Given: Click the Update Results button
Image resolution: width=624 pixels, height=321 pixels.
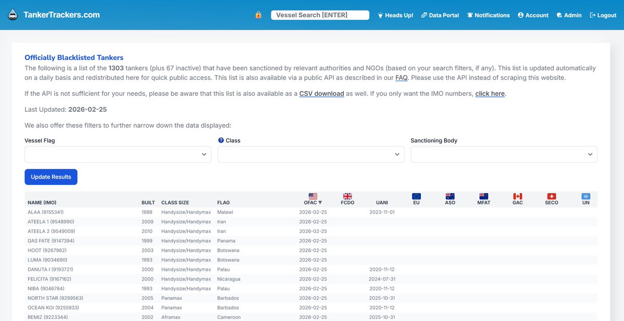Looking at the screenshot, I should 51,177.
